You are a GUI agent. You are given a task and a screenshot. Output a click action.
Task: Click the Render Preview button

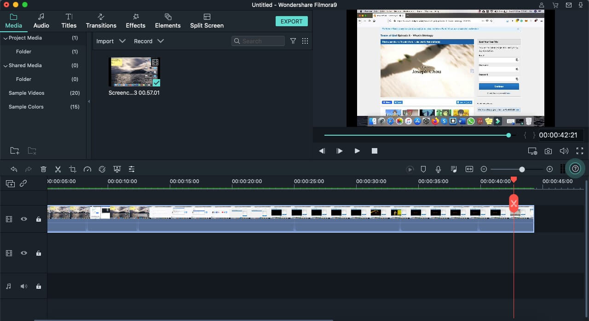410,169
